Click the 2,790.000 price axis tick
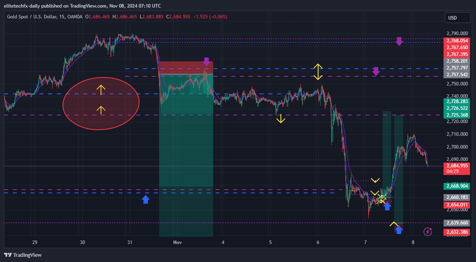Screen dimensions: 476x262 [457, 33]
